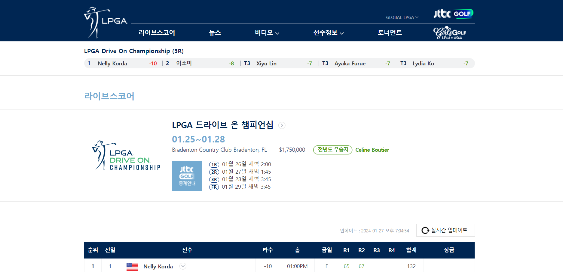This screenshot has height=272, width=563.
Task: Click the LPGA Drive On Championship logo image
Action: (x=126, y=155)
